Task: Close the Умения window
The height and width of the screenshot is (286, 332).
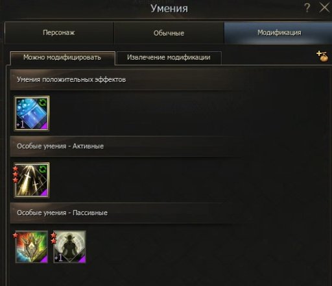Action: [x=325, y=8]
